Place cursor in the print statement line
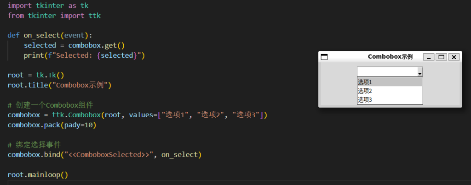This screenshot has width=471, height=185. coord(84,55)
